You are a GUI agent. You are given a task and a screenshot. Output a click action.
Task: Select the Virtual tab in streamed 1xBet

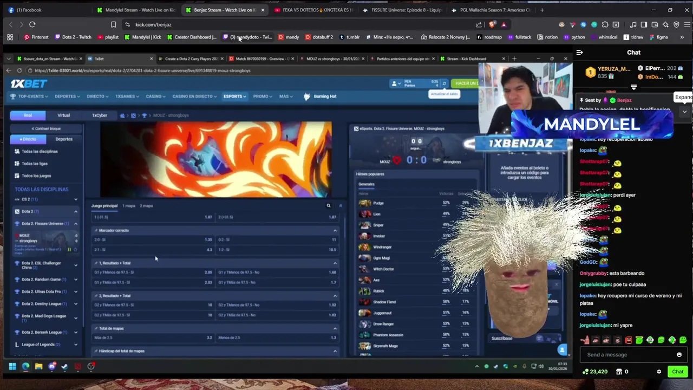pyautogui.click(x=63, y=115)
